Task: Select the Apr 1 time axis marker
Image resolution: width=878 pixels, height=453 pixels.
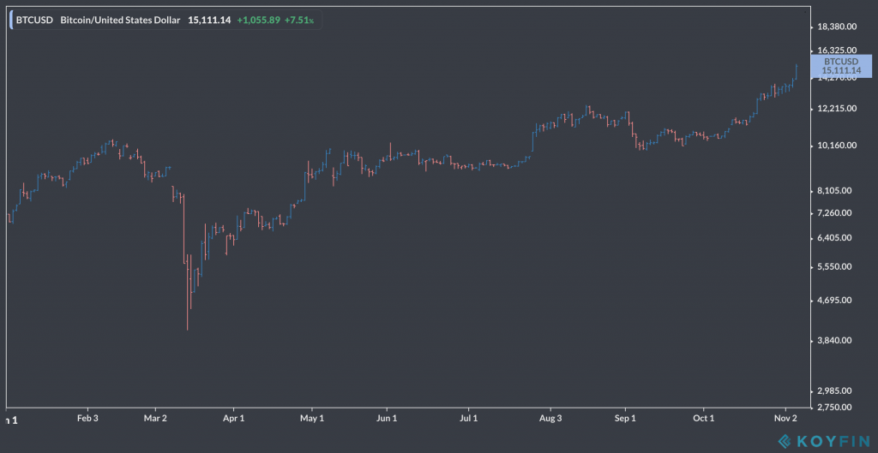Action: click(233, 419)
